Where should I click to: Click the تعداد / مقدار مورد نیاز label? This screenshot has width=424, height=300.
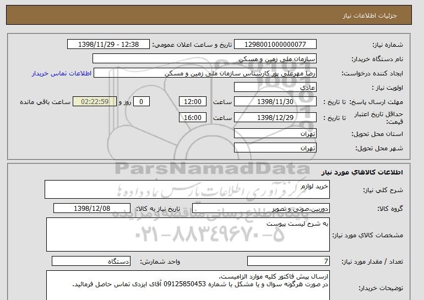tap(372, 261)
